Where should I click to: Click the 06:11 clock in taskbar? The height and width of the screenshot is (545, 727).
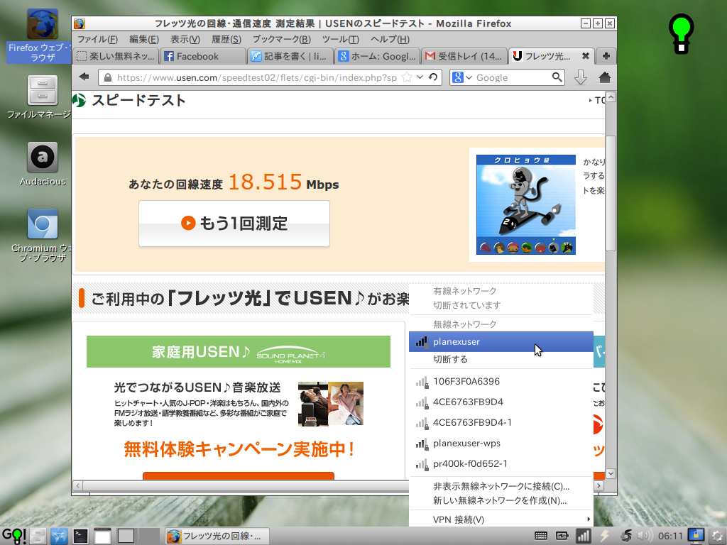click(x=670, y=536)
